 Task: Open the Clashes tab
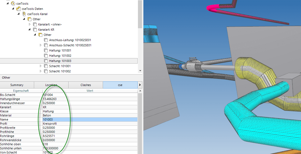tap(85, 85)
